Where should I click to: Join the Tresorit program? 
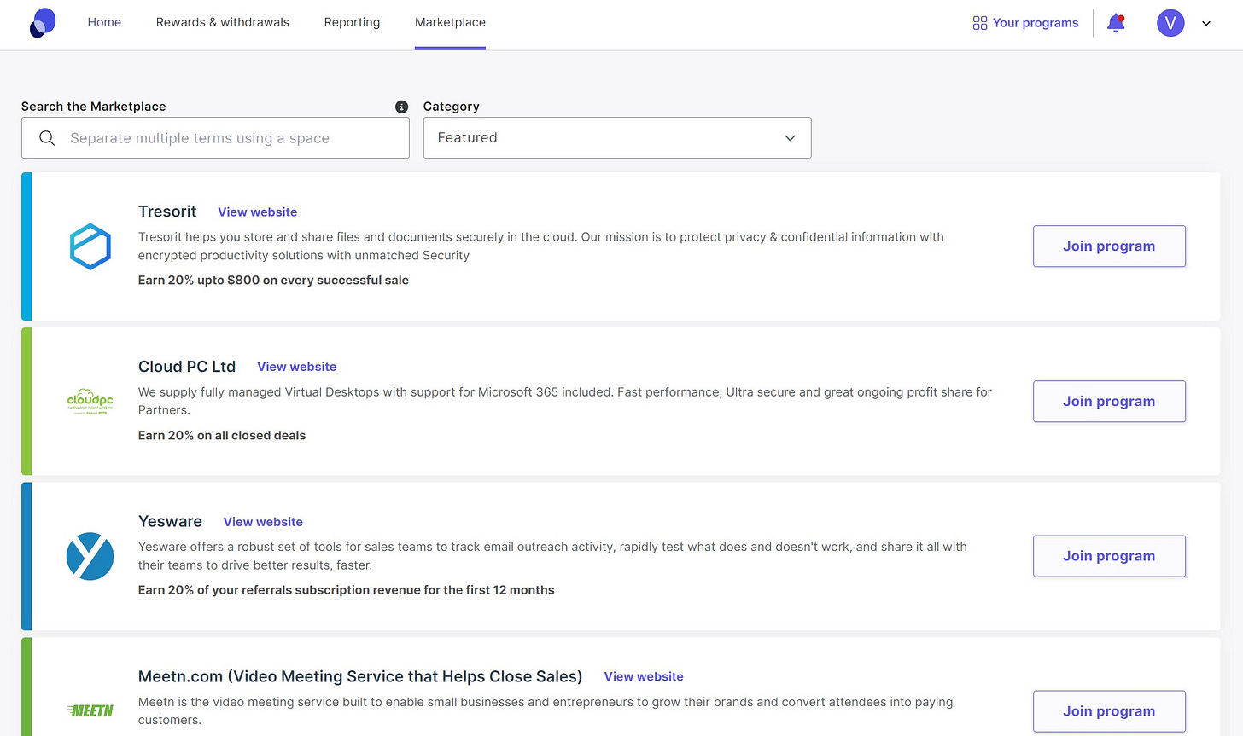[1109, 246]
